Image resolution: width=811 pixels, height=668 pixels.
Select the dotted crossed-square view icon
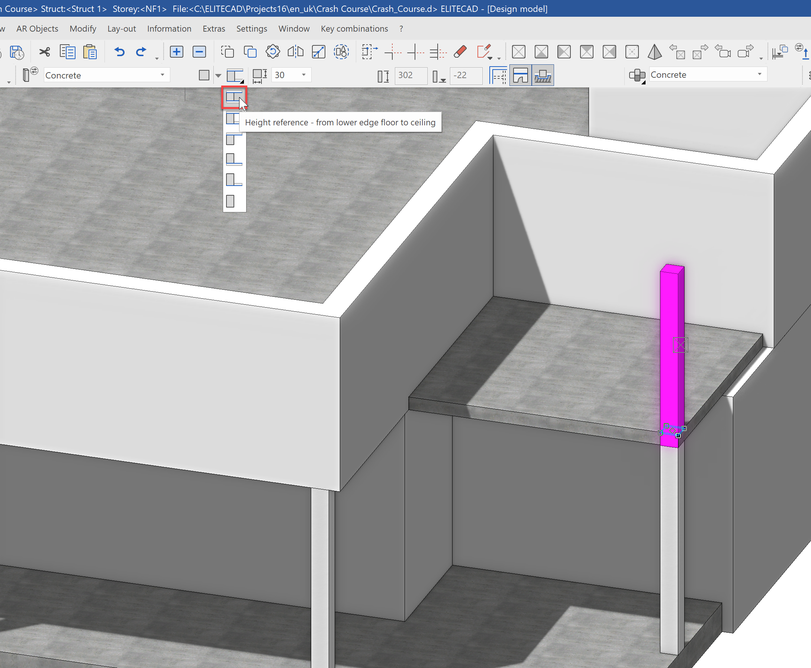point(632,52)
